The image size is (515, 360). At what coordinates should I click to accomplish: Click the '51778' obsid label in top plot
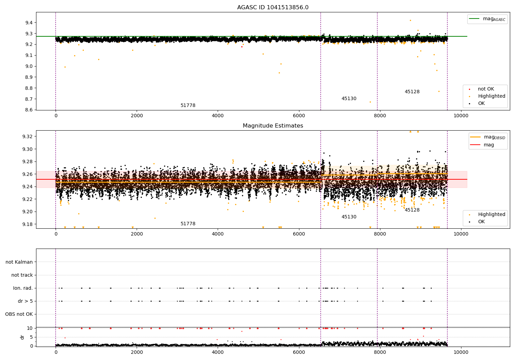(x=188, y=106)
